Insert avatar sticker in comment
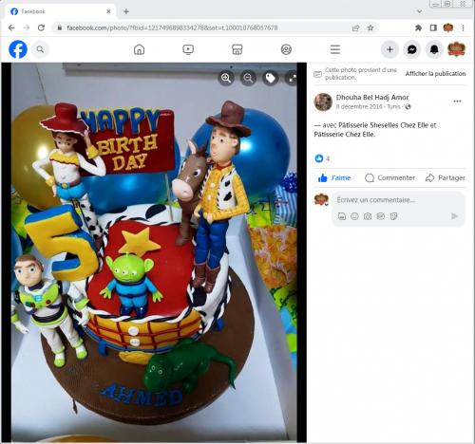475x444 pixels. 342,216
